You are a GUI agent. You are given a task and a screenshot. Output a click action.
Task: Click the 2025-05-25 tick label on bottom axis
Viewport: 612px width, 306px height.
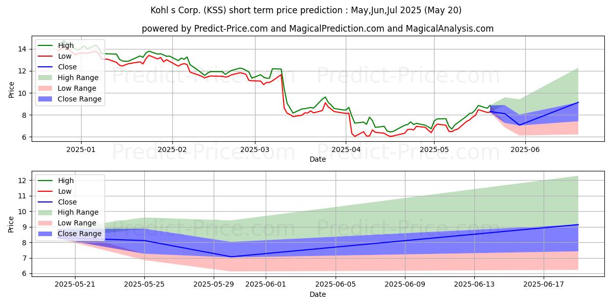[145, 285]
